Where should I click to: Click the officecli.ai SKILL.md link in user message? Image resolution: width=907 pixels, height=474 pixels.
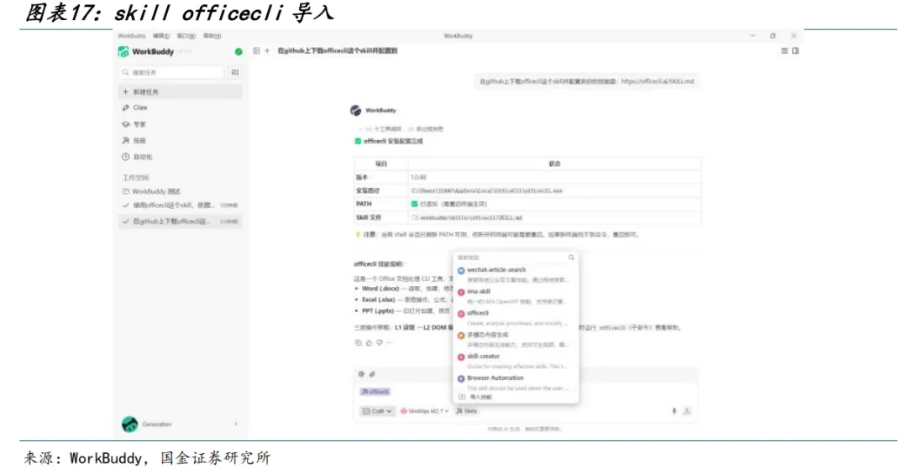[x=658, y=81]
